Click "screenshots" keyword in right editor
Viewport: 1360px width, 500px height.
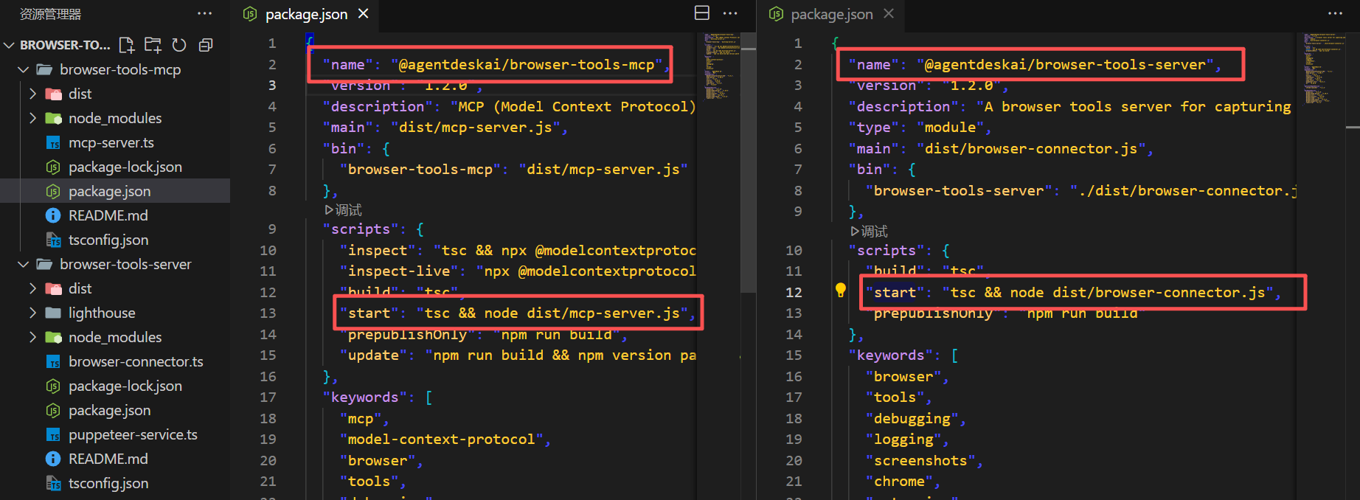[x=924, y=461]
